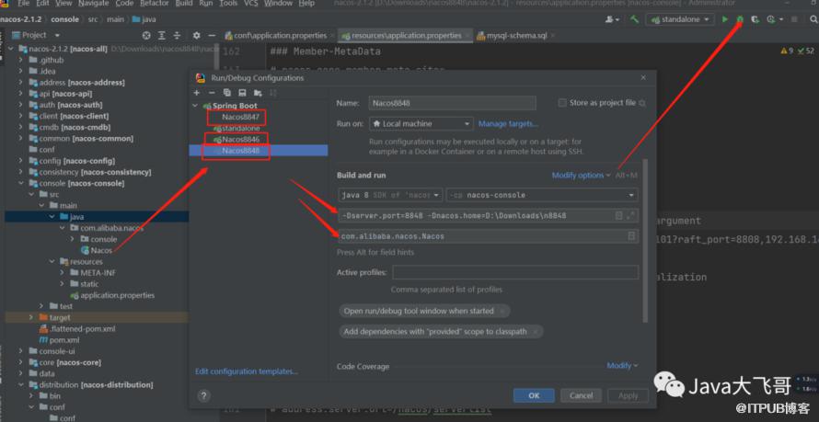Collapse the Spring Boot configurations node
Screen dimensions: 819x422
pos(196,106)
